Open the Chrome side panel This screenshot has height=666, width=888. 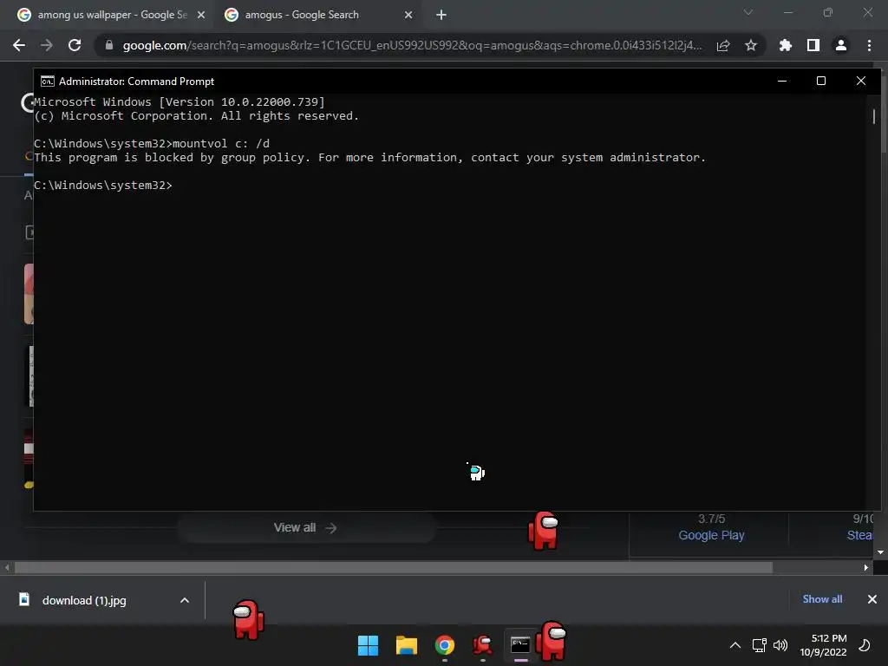(813, 45)
